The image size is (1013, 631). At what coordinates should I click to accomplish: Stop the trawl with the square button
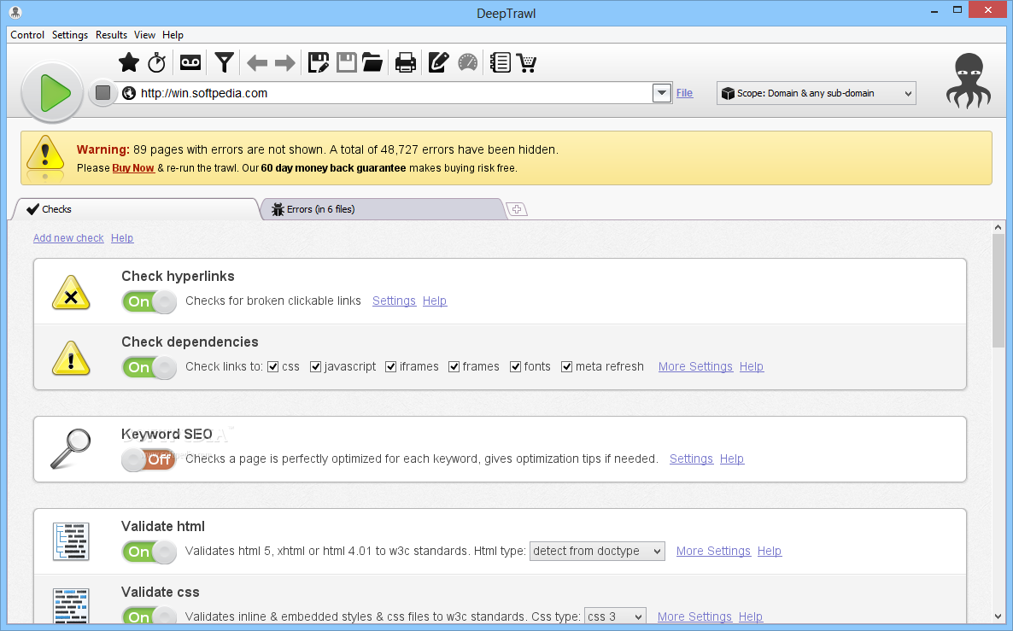102,93
